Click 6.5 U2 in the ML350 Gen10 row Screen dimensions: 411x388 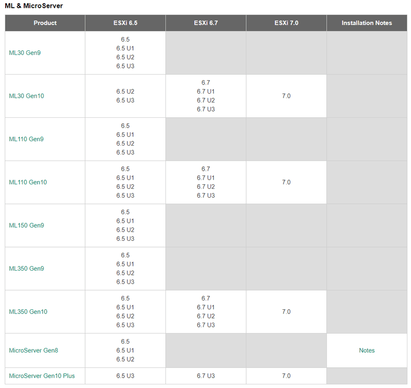(x=125, y=316)
